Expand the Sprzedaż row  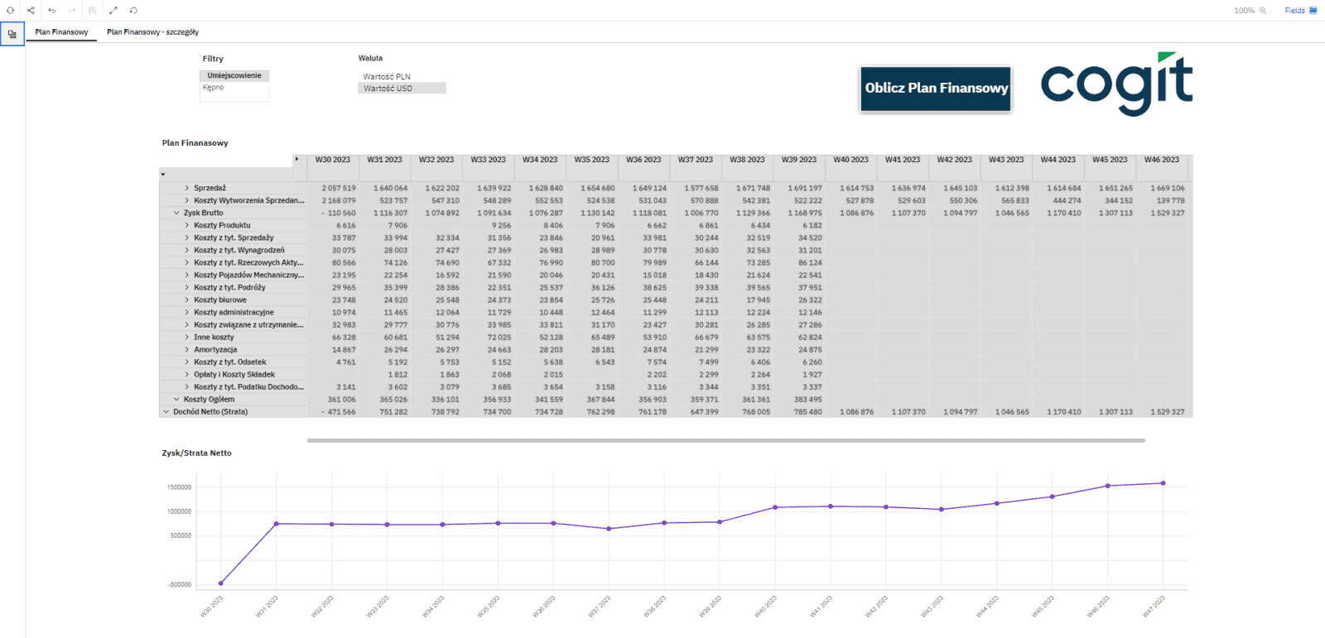[x=186, y=189]
